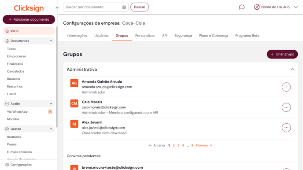This screenshot has width=303, height=170.
Task: Go to Anterior page
Action: pyautogui.click(x=157, y=145)
